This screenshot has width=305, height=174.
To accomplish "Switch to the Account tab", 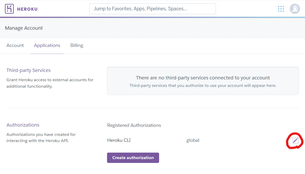I will pyautogui.click(x=15, y=45).
